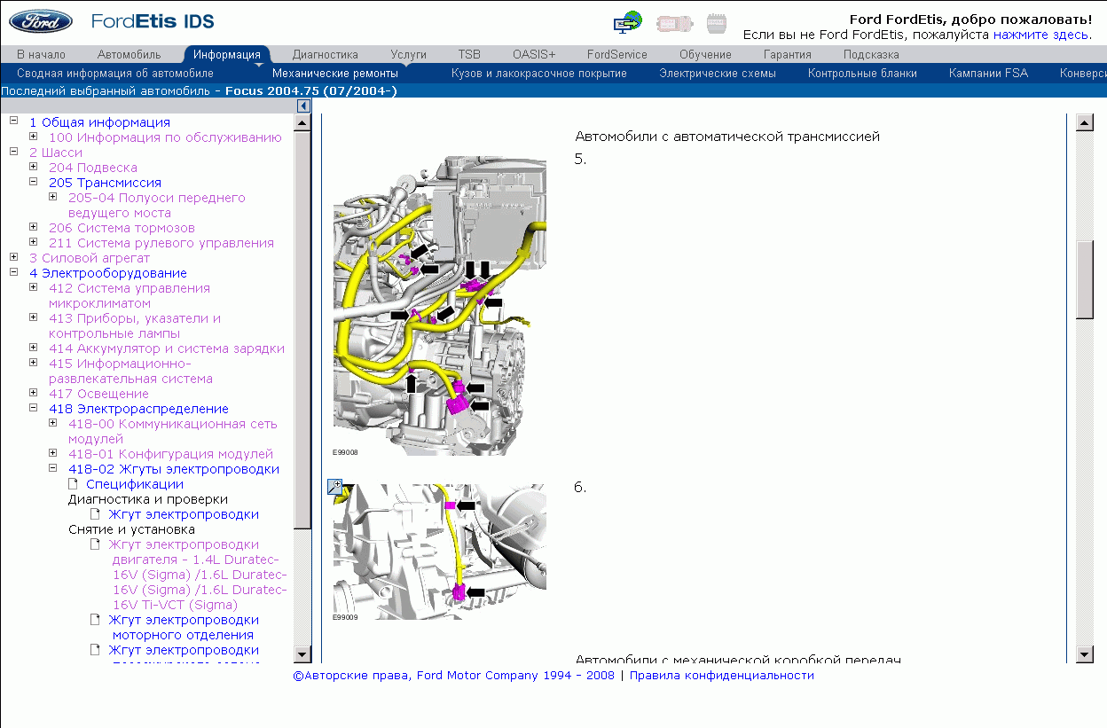The width and height of the screenshot is (1107, 728).
Task: Collapse 418-02 Жгуты электропроводки node
Action: coord(53,468)
